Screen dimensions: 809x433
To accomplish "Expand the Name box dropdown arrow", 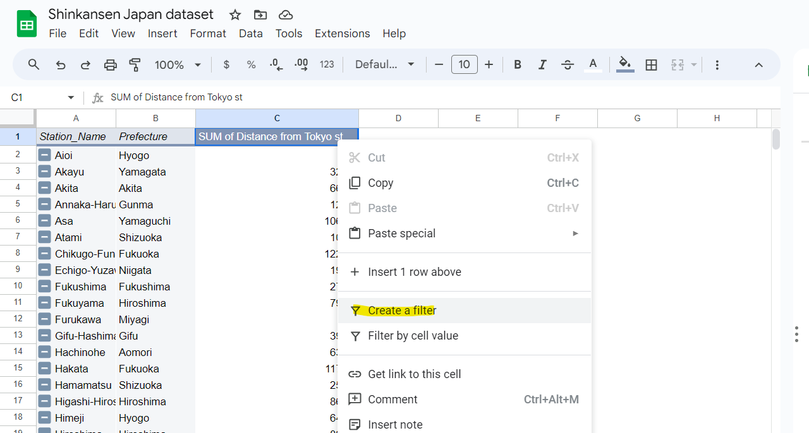I will (71, 97).
